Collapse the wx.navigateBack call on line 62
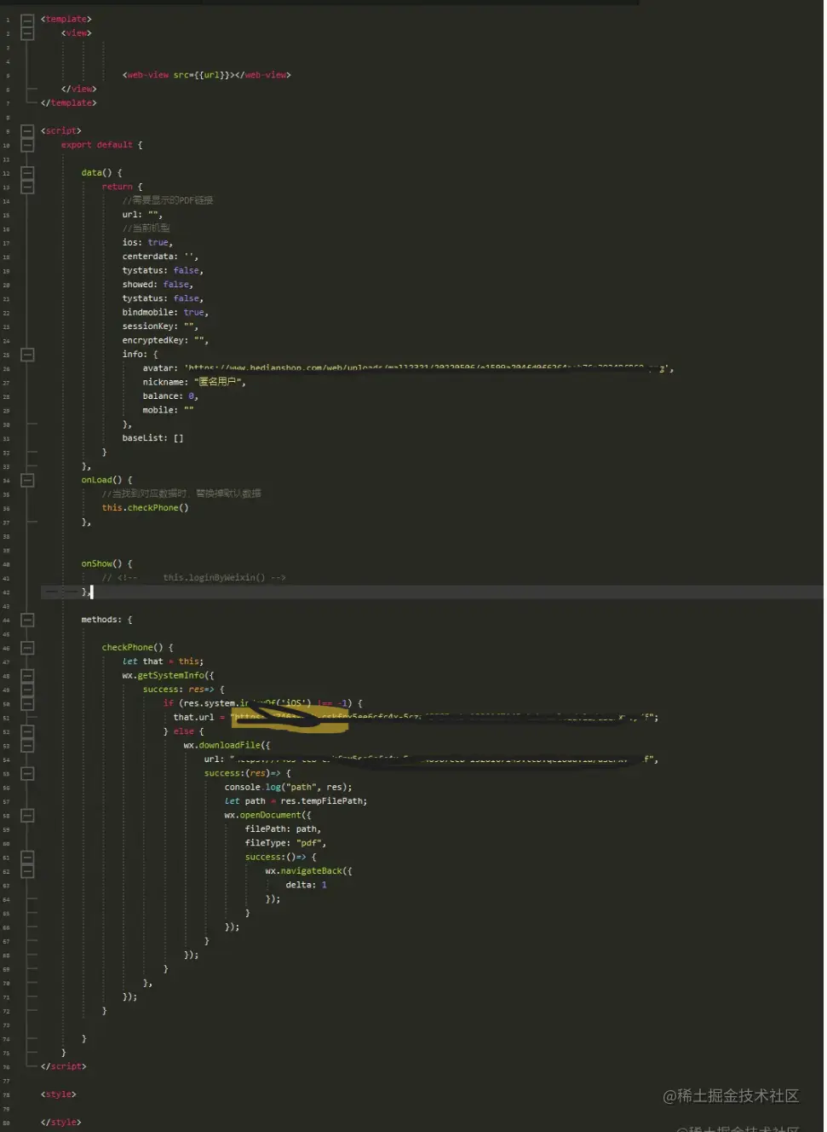This screenshot has height=1132, width=827. pos(27,871)
